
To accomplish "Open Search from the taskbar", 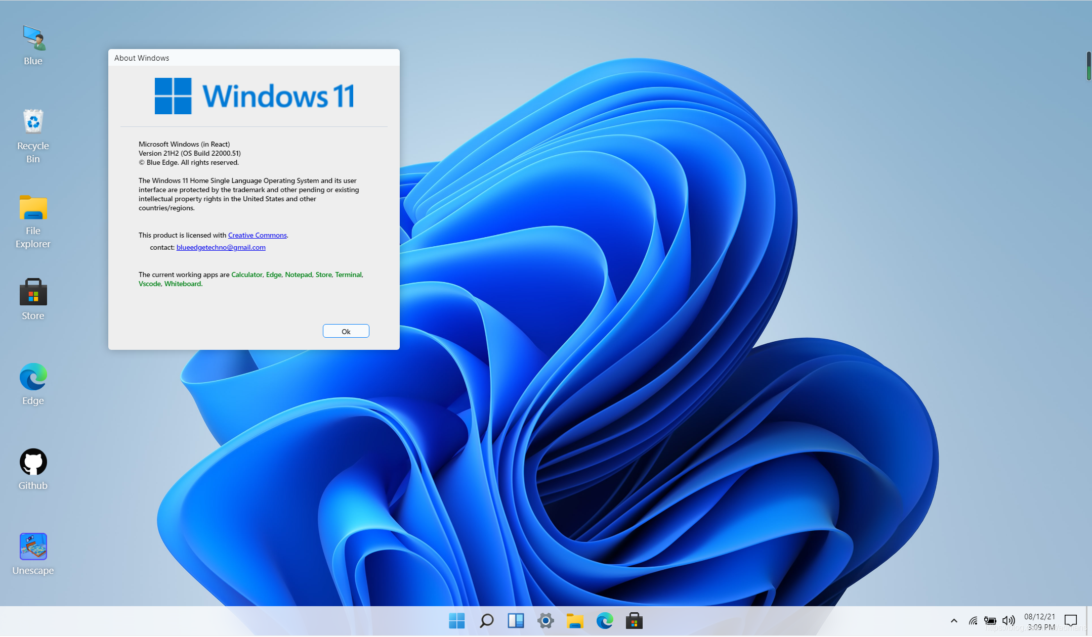I will [486, 621].
